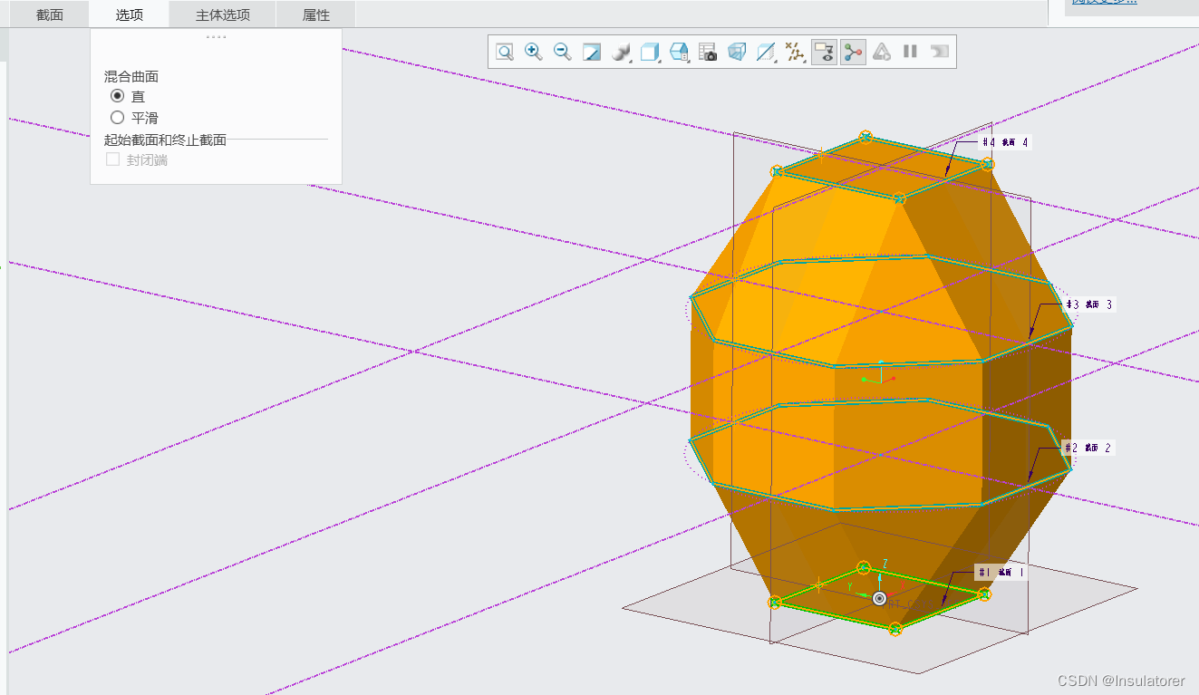The height and width of the screenshot is (695, 1199).
Task: Select the 平滑 smooth blend radio button
Action: [x=117, y=117]
